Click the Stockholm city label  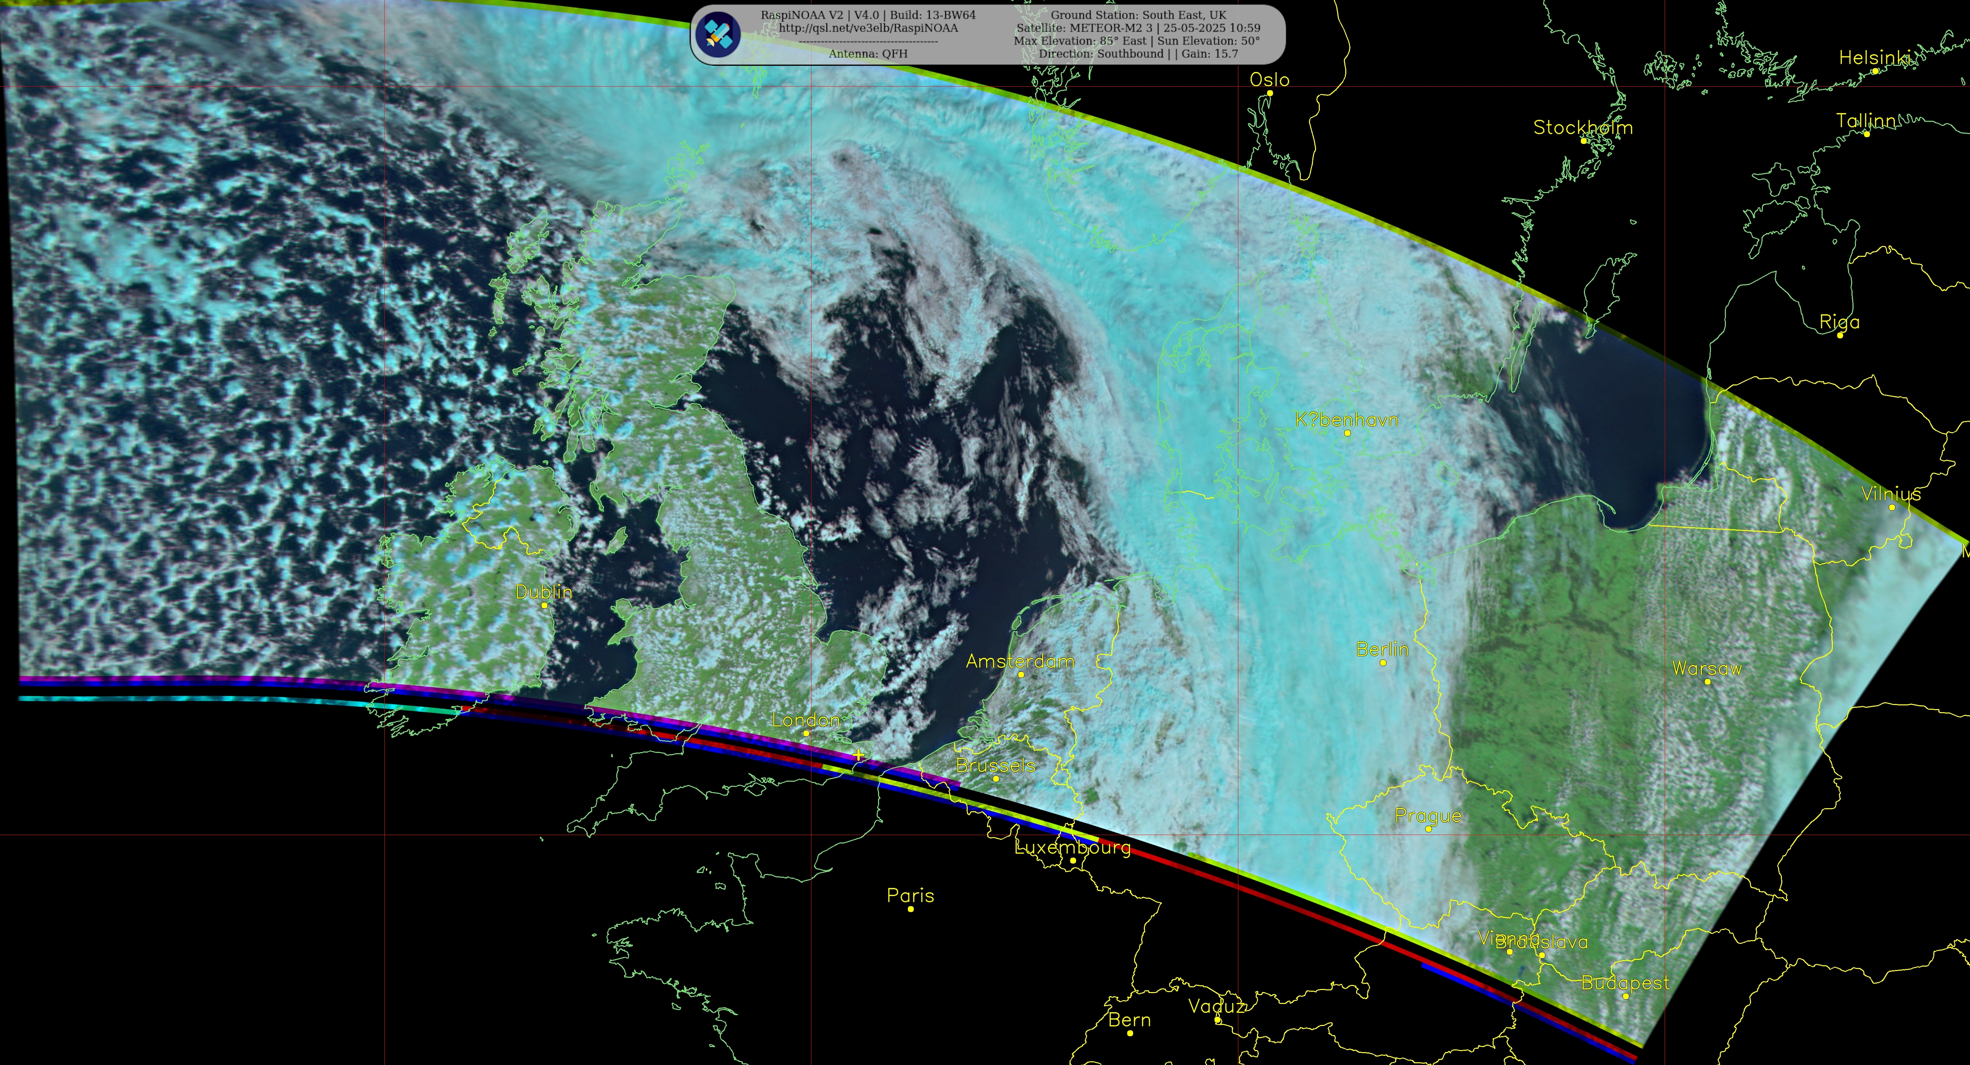[1583, 128]
